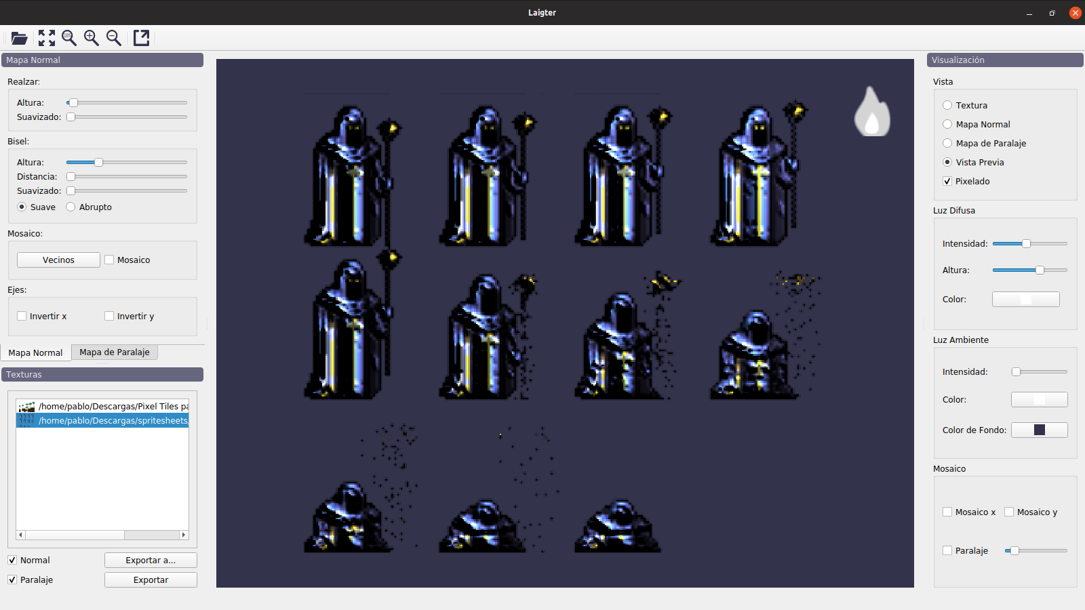Click the Texturas panel header
Image resolution: width=1085 pixels, height=610 pixels.
(102, 375)
